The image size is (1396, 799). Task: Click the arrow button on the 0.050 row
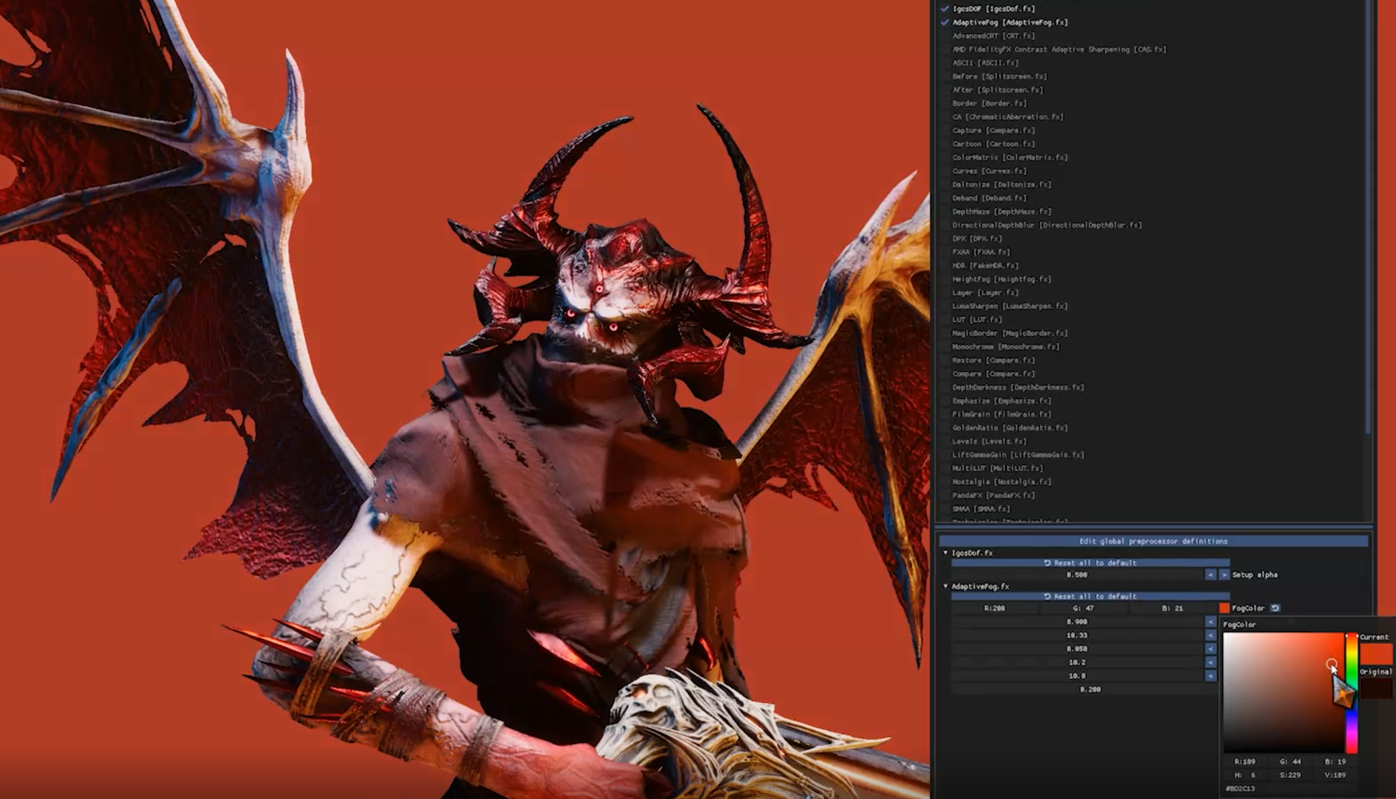(x=1211, y=649)
